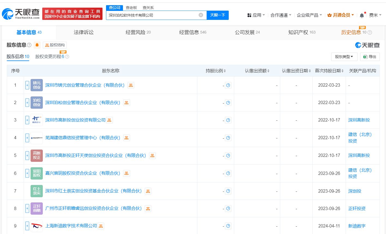Screen dimensions: 386x234
Task: Export shareholder list with 导出 button
Action: click(370, 57)
